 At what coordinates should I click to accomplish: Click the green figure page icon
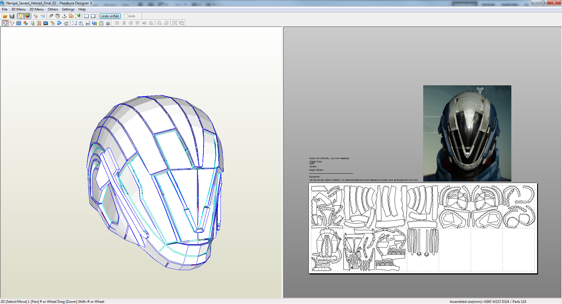32,23
